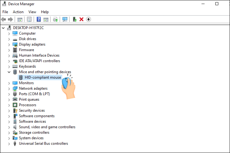The image size is (230, 153).
Task: Collapse Mice and other pointing devices
Action: [x=9, y=72]
